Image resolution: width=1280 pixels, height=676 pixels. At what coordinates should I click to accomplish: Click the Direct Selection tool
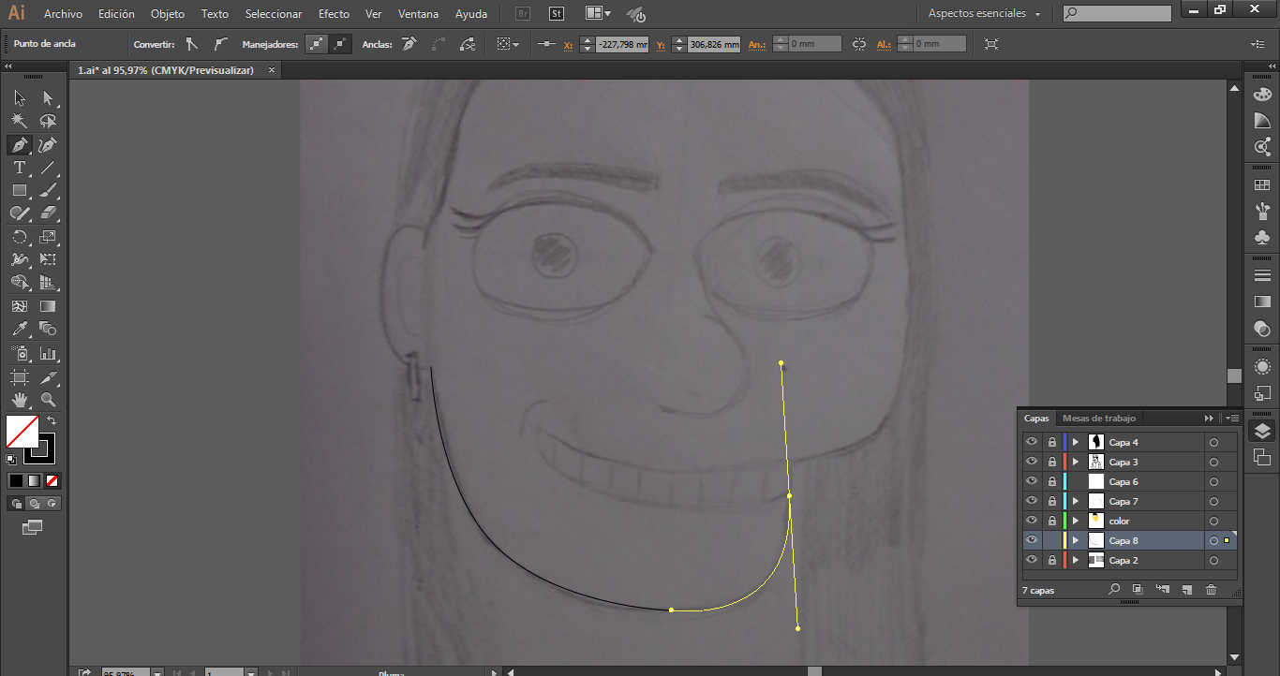[x=48, y=98]
